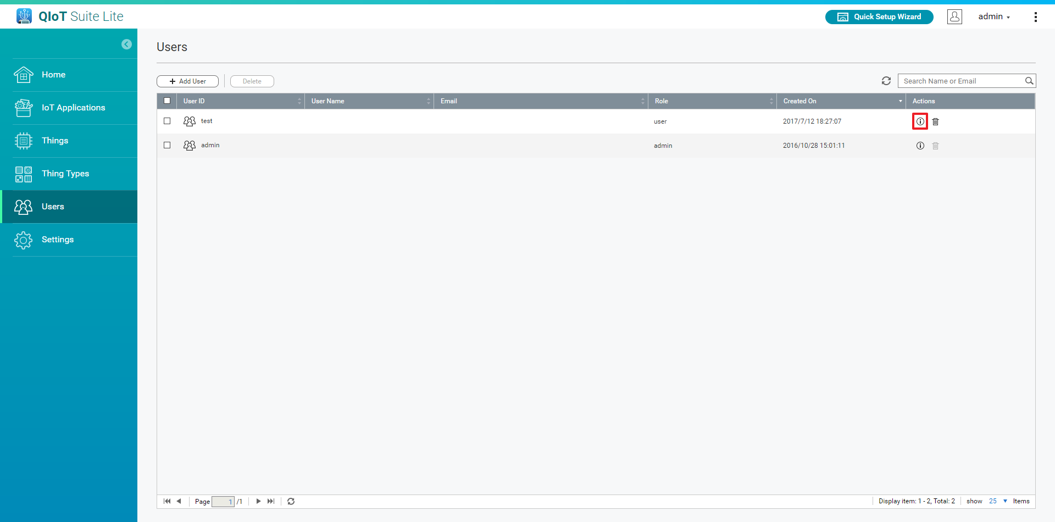Click the search magnifier icon
Screen dimensions: 1055x522
click(x=1029, y=81)
